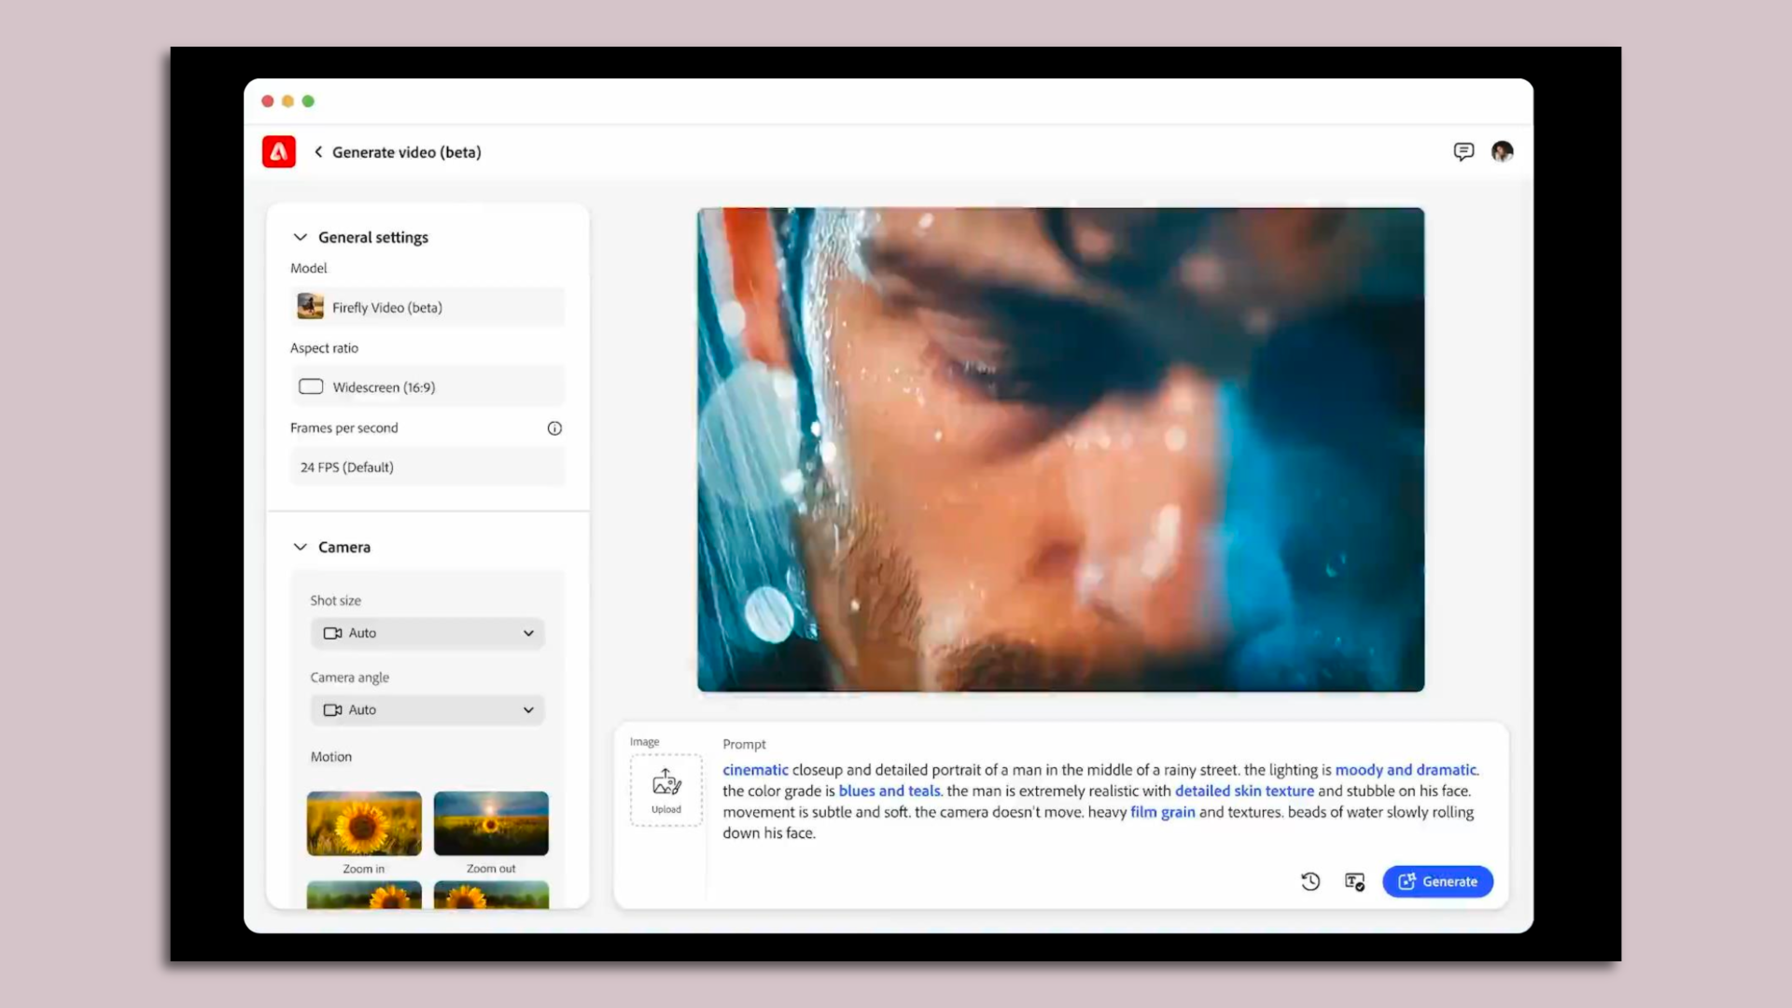Open the feedback speech bubble icon
This screenshot has height=1008, width=1792.
(x=1464, y=151)
